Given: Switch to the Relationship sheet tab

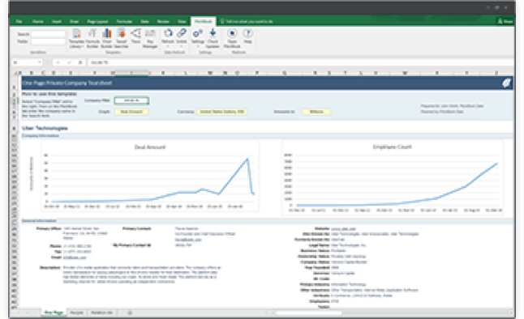Looking at the screenshot, I should tap(102, 313).
